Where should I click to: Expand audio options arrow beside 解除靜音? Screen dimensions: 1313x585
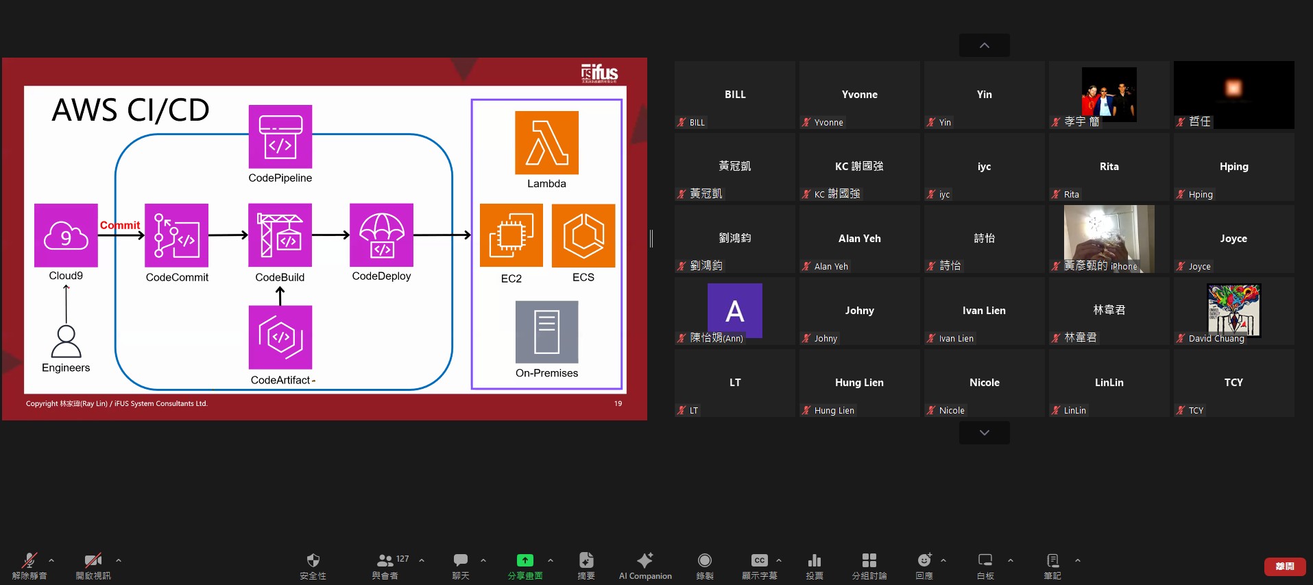51,560
